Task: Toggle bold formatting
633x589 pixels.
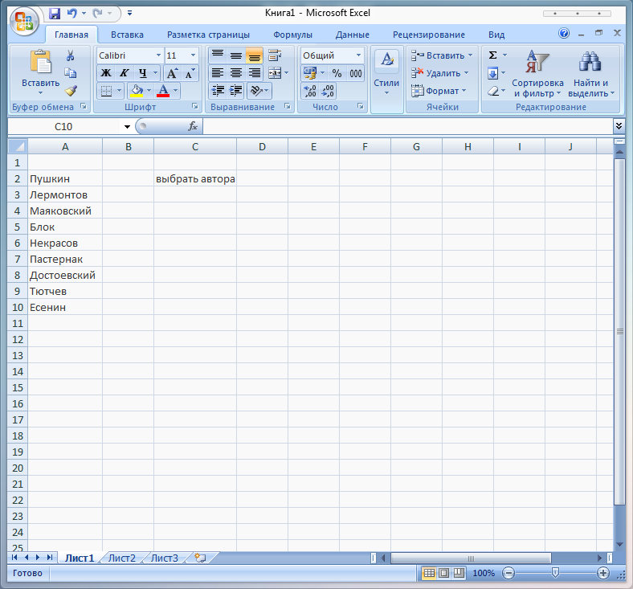Action: (106, 73)
